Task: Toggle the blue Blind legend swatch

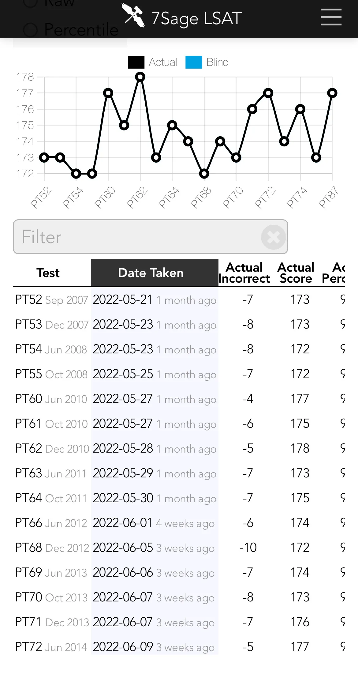Action: (x=194, y=62)
